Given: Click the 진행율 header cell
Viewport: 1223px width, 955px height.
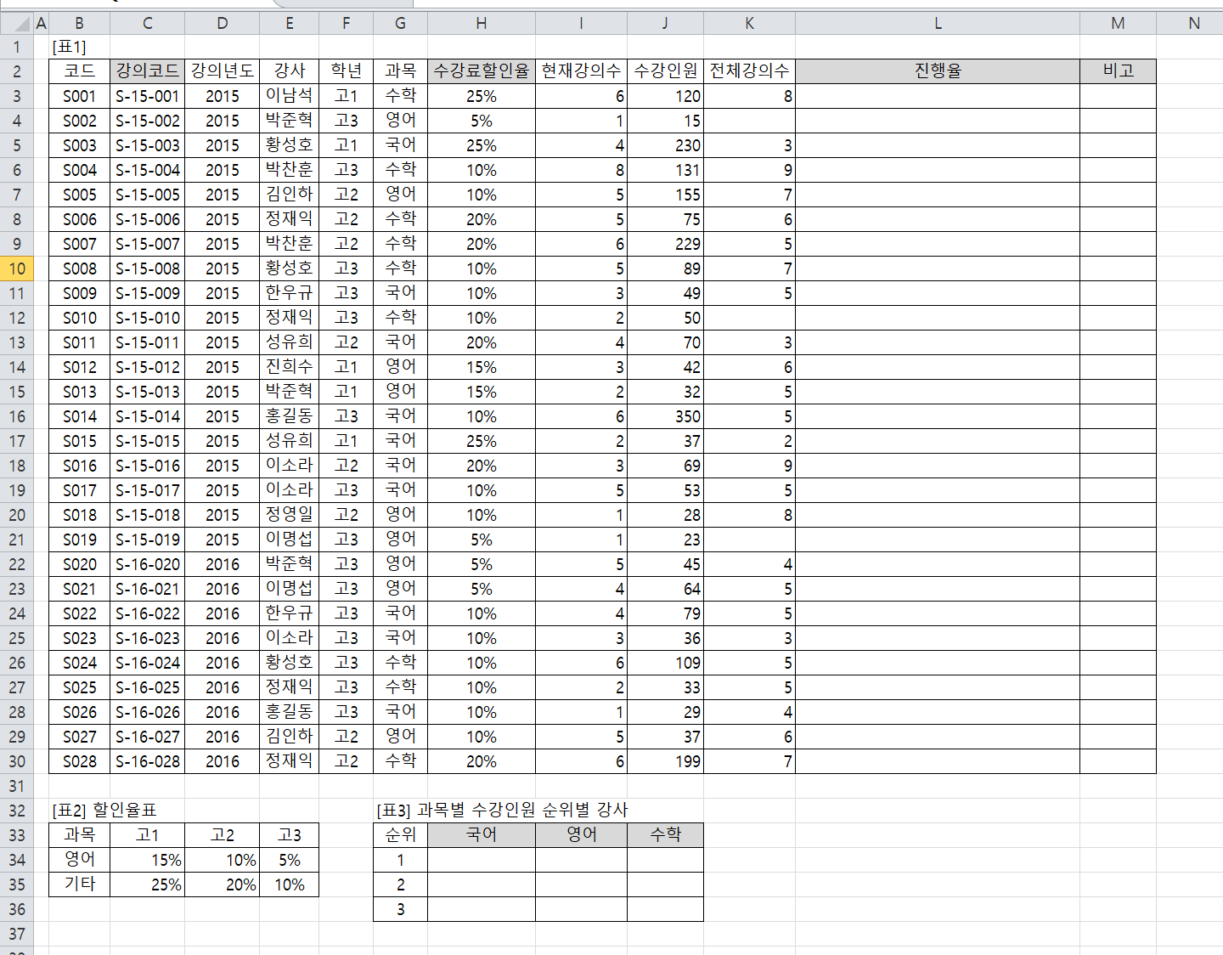Looking at the screenshot, I should point(938,71).
